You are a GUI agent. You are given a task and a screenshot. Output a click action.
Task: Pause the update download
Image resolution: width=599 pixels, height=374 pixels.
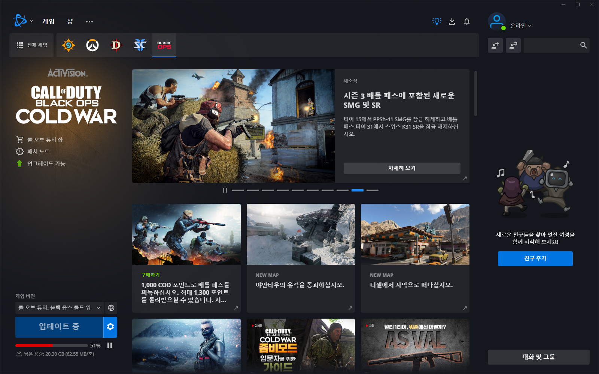[110, 345]
